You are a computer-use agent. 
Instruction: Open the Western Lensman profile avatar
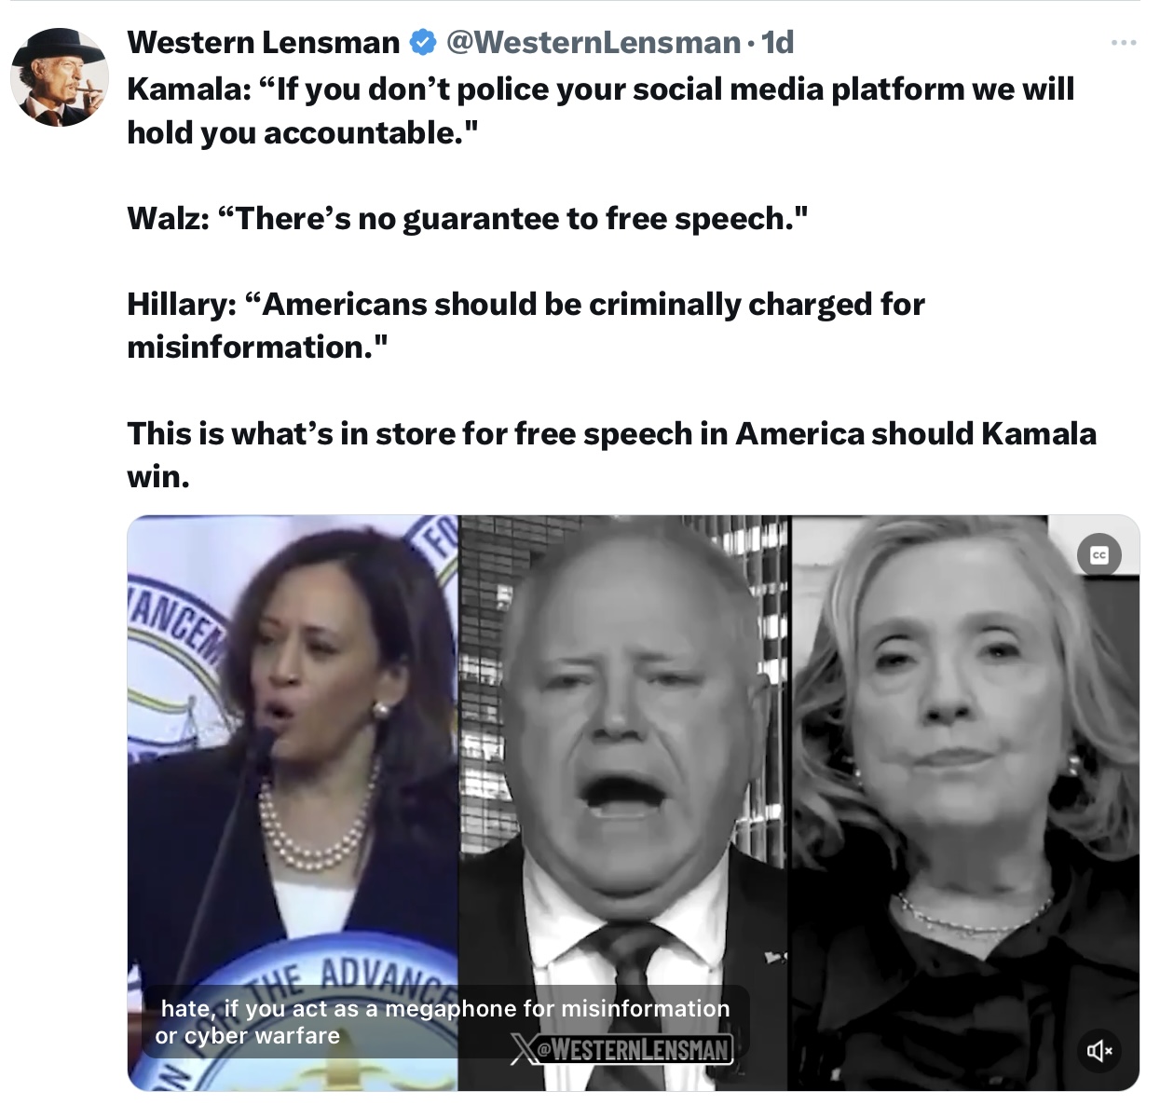tap(60, 77)
